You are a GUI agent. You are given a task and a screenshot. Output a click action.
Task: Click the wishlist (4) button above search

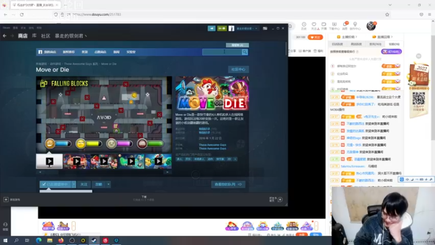tap(237, 45)
